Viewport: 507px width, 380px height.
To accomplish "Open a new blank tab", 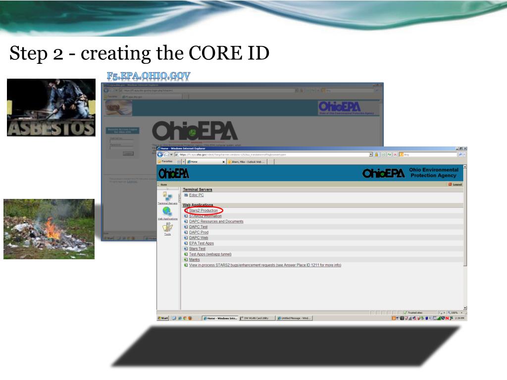I will click(271, 162).
